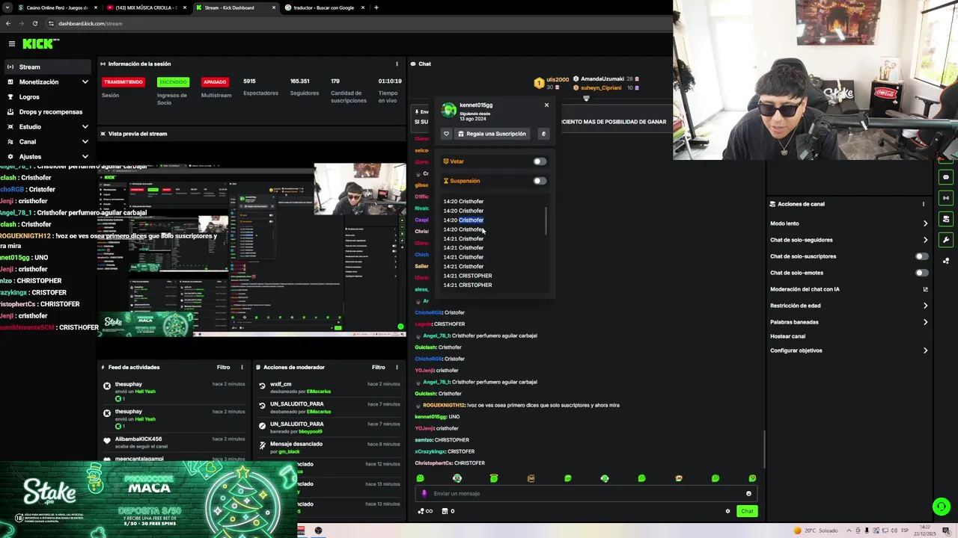This screenshot has height=538, width=958.
Task: Expand the Ajustes sidebar menu
Action: (46, 156)
